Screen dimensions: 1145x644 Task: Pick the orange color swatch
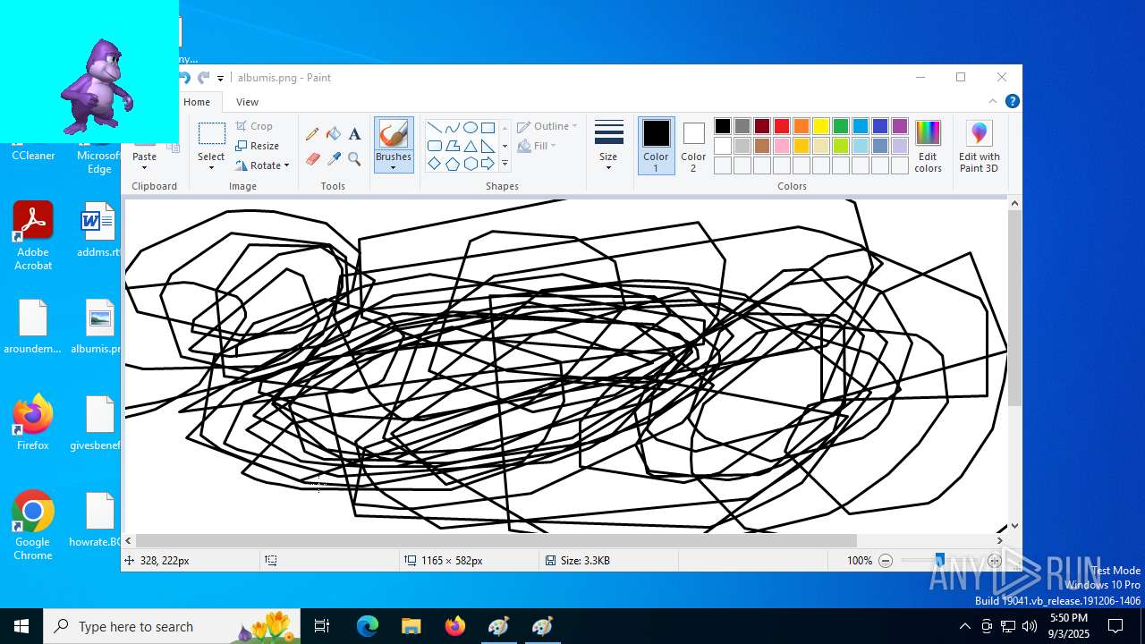click(x=801, y=126)
